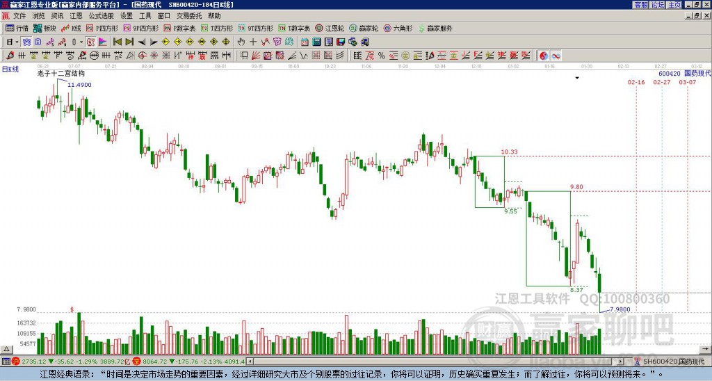Open the 论坛 forum link
The image size is (712, 381).
[658, 5]
